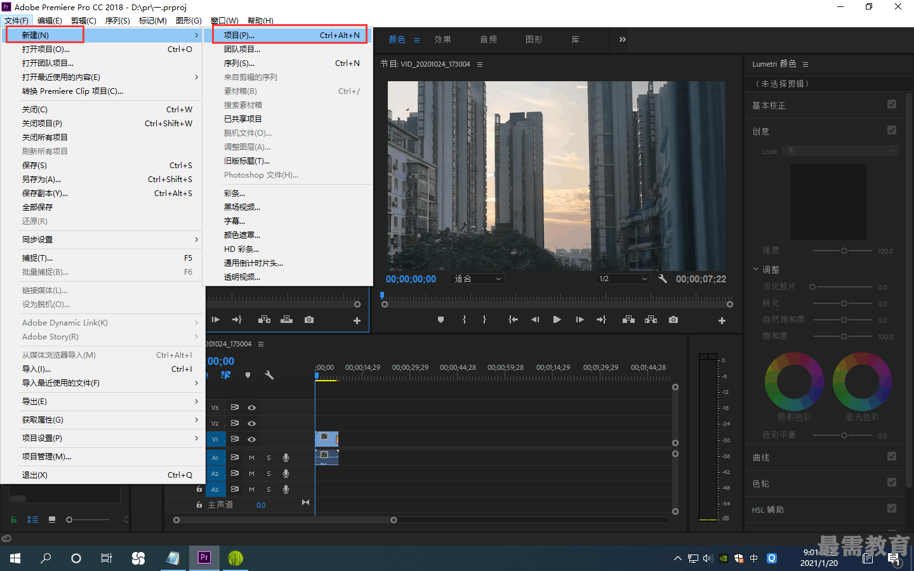914x571 pixels.
Task: Click 黑场视频... in the 新建 submenu
Action: pos(288,207)
